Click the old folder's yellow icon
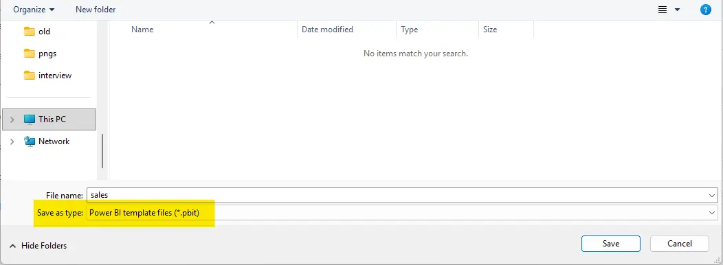723x265 pixels. pos(30,32)
